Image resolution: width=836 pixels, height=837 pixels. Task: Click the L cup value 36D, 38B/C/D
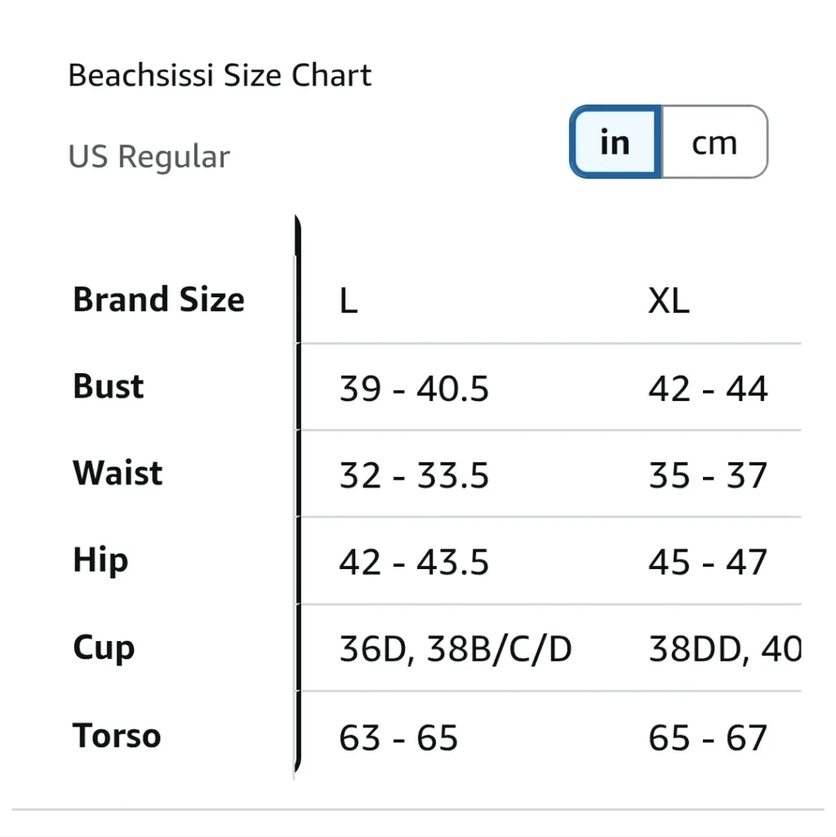[455, 650]
